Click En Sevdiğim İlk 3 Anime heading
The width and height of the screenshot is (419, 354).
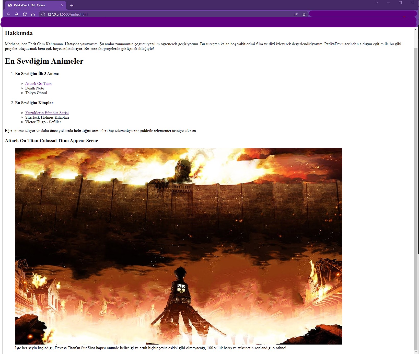(37, 74)
